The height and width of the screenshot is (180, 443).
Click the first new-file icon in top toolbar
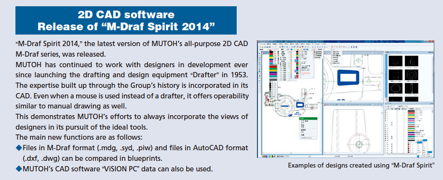click(260, 47)
